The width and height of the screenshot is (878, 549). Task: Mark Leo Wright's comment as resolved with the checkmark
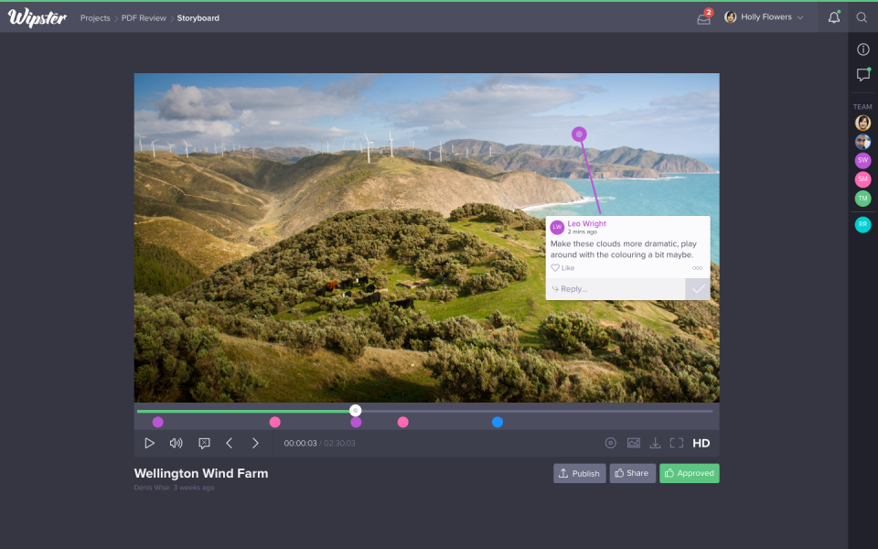698,288
